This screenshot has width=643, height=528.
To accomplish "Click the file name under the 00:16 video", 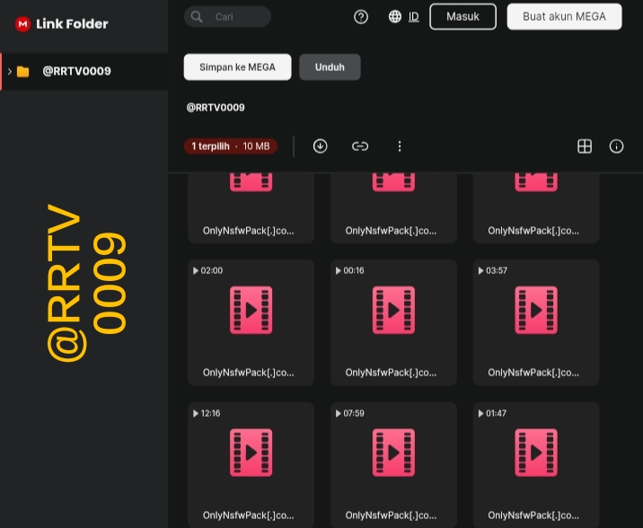I will point(392,373).
